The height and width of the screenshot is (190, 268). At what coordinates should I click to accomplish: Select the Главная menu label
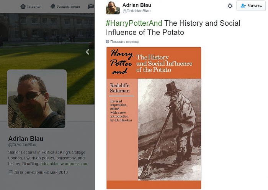pyautogui.click(x=34, y=7)
